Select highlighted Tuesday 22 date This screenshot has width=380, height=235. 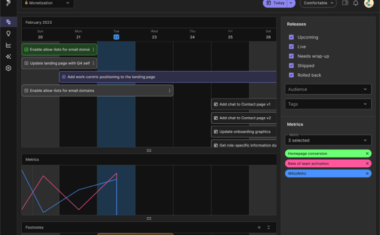pos(117,37)
